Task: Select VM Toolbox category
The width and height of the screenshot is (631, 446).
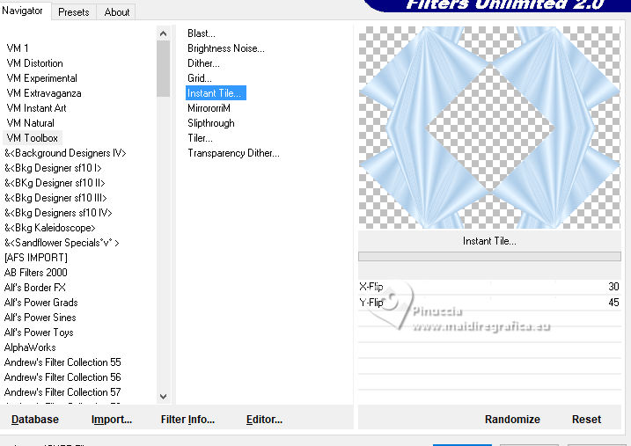Action: [x=33, y=138]
